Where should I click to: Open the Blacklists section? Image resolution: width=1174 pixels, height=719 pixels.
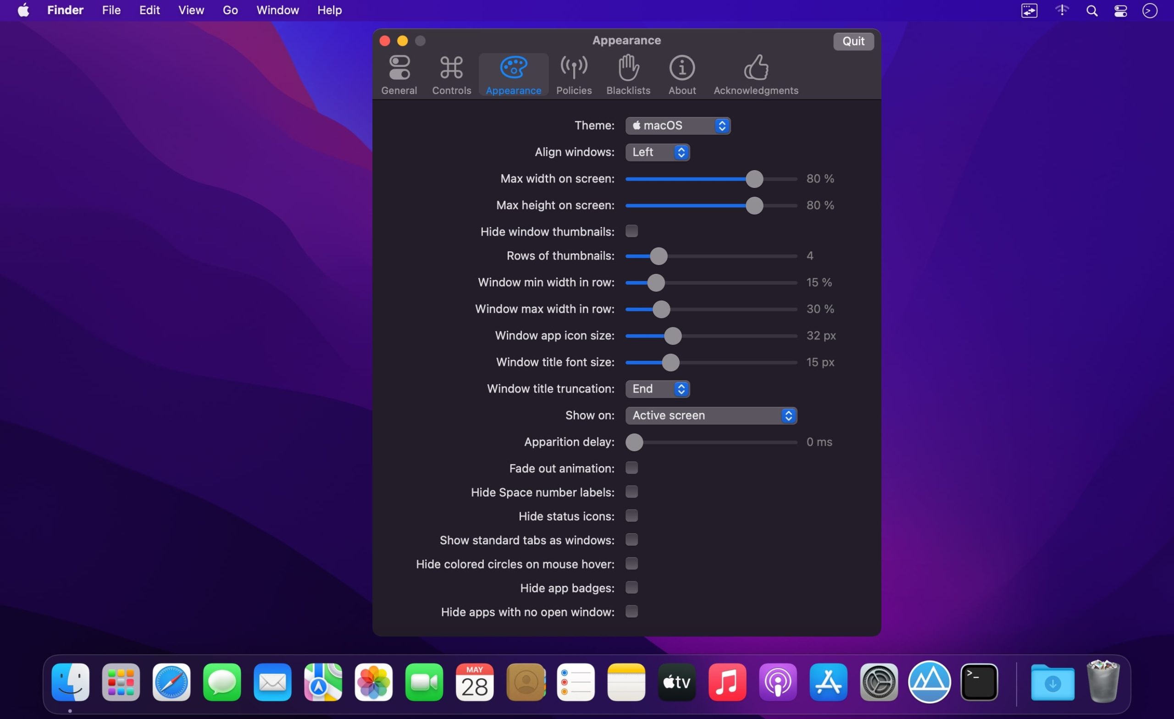(627, 75)
